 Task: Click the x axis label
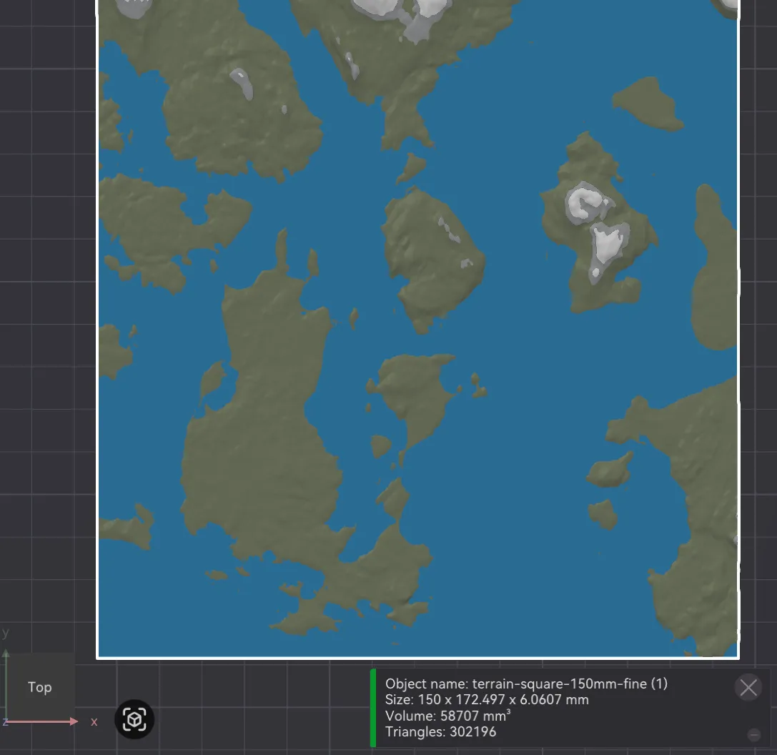pos(94,722)
